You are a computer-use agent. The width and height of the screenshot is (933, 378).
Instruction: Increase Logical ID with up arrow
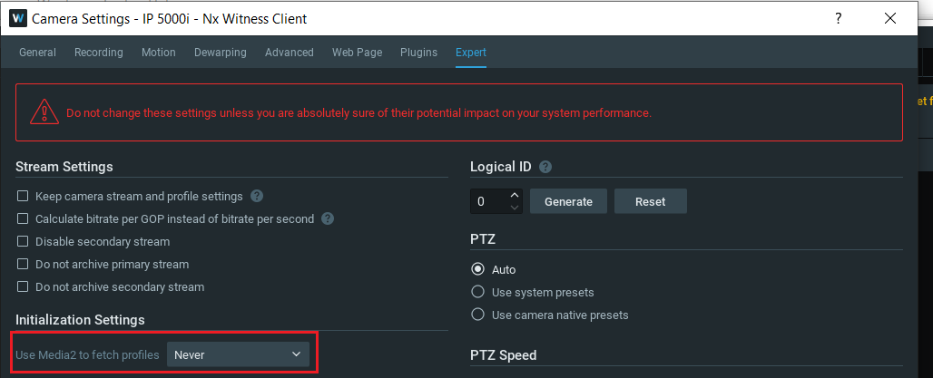[x=516, y=195]
